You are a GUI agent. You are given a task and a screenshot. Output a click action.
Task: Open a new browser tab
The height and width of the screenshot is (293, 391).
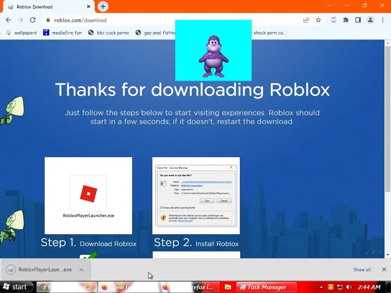(x=103, y=6)
